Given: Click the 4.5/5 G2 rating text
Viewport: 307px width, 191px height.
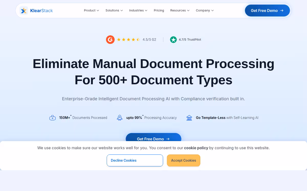Looking at the screenshot, I should click(149, 39).
